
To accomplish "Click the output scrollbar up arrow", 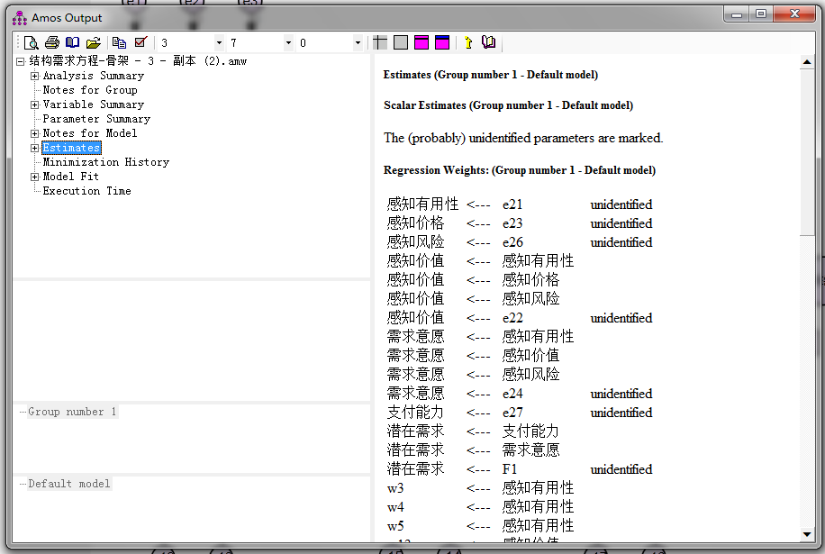I will 807,62.
